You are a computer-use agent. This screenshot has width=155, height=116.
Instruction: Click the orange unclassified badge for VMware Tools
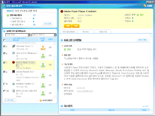(43, 48)
